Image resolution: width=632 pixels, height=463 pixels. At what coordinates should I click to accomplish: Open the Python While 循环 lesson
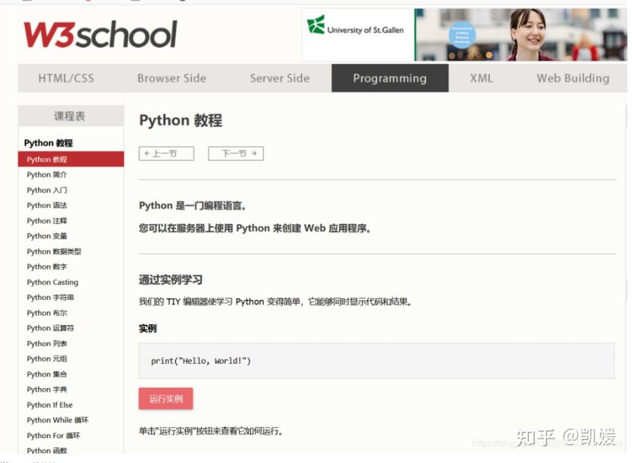pyautogui.click(x=58, y=420)
